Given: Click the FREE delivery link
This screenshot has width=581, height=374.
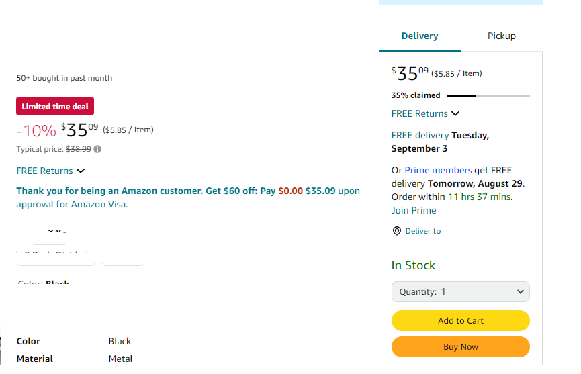Looking at the screenshot, I should click(x=420, y=135).
